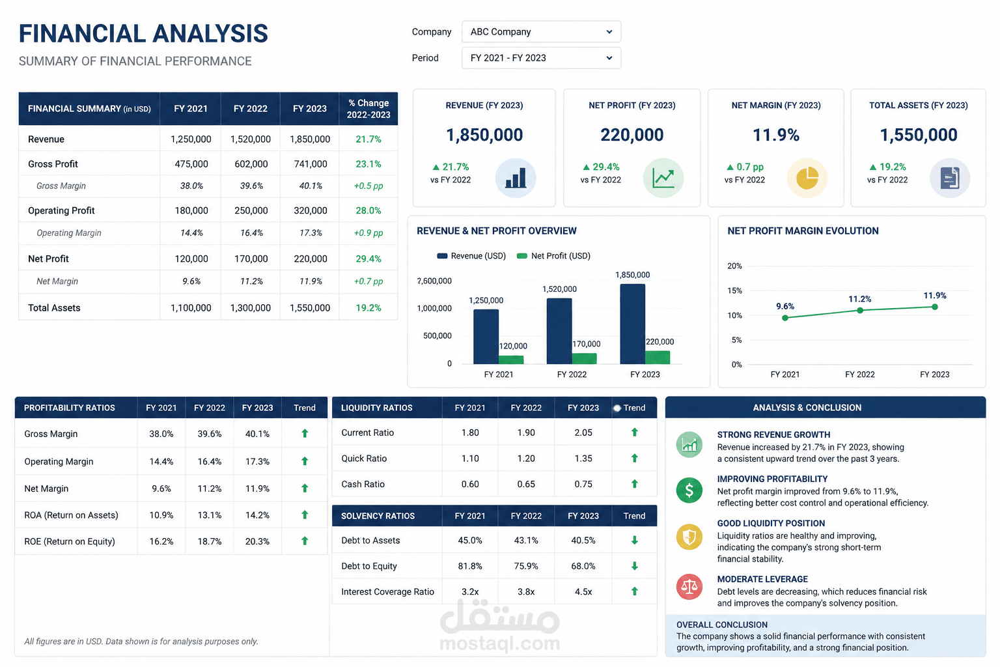Image resolution: width=1000 pixels, height=667 pixels.
Task: Click the '68.0%' Debt to Equity FY 2023 value
Action: pyautogui.click(x=583, y=566)
